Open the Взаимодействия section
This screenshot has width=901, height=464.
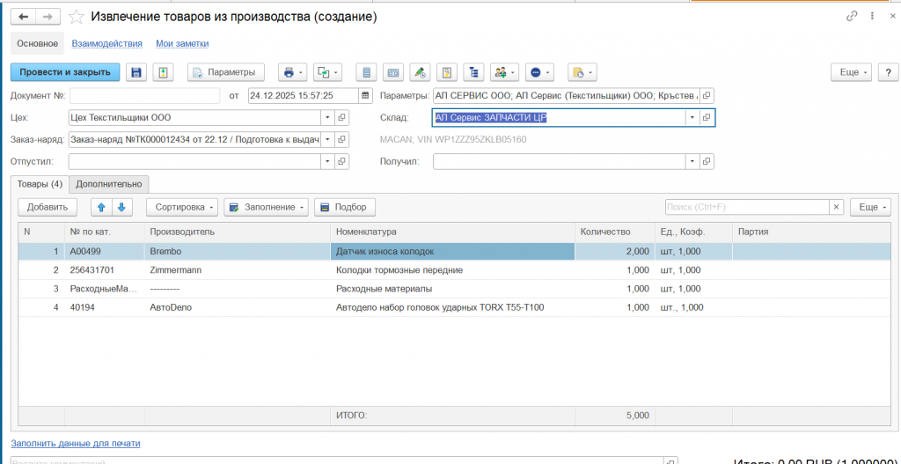click(x=106, y=43)
